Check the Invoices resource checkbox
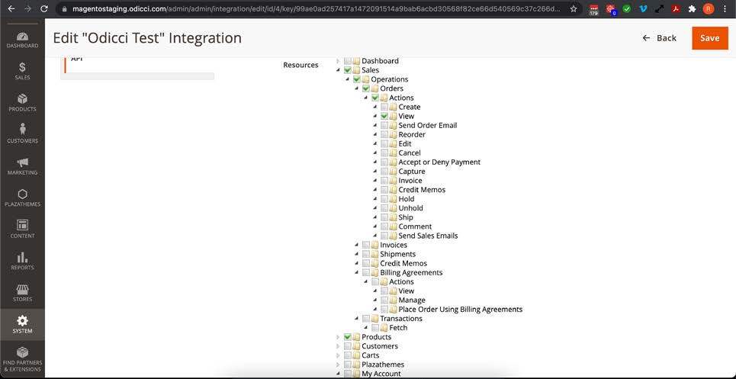This screenshot has height=379, width=736. 366,246
